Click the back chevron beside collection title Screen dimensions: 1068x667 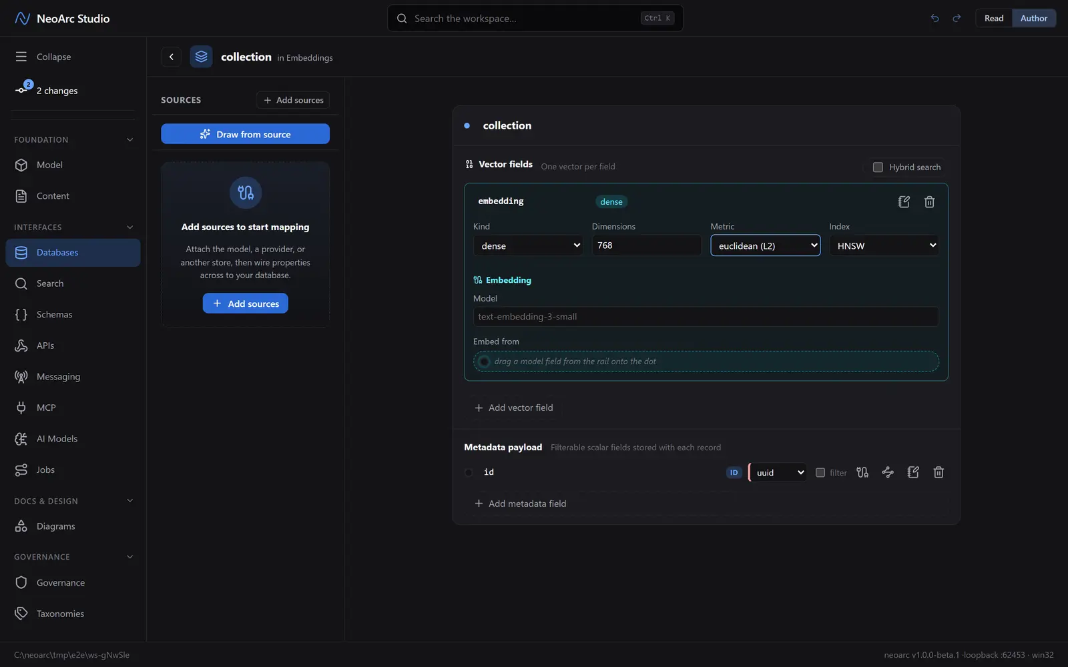click(x=172, y=57)
